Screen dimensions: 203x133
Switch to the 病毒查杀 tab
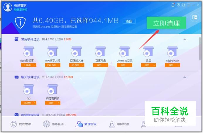tap(53, 124)
